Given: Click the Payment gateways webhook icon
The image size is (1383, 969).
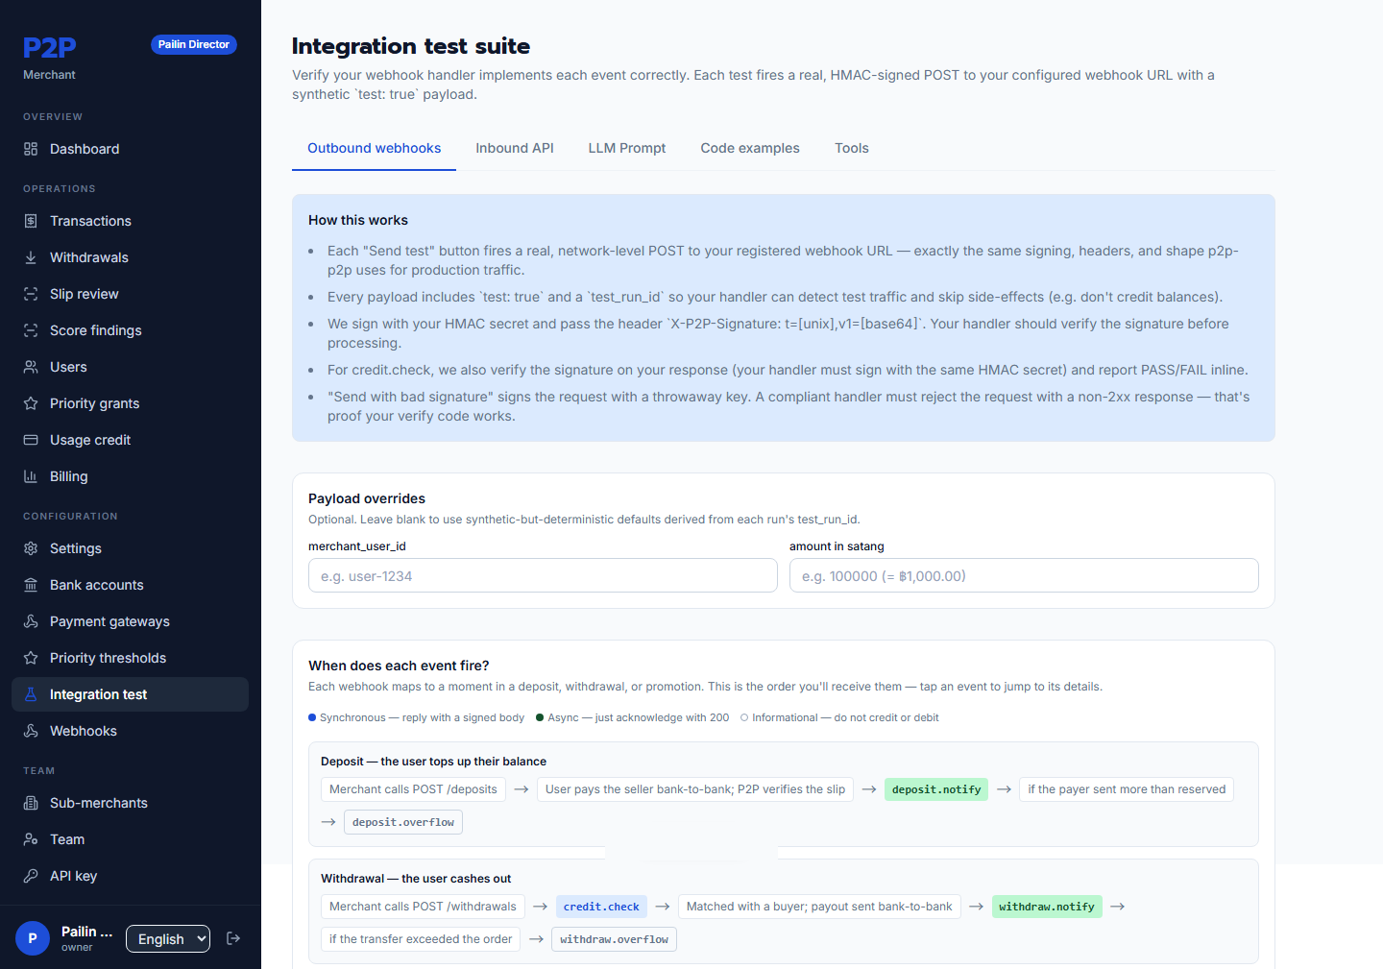Looking at the screenshot, I should tap(31, 621).
